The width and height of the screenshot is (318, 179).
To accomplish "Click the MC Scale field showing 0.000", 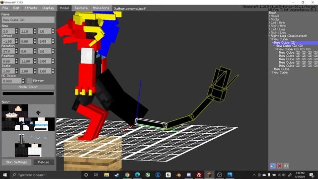I will click(11, 81).
